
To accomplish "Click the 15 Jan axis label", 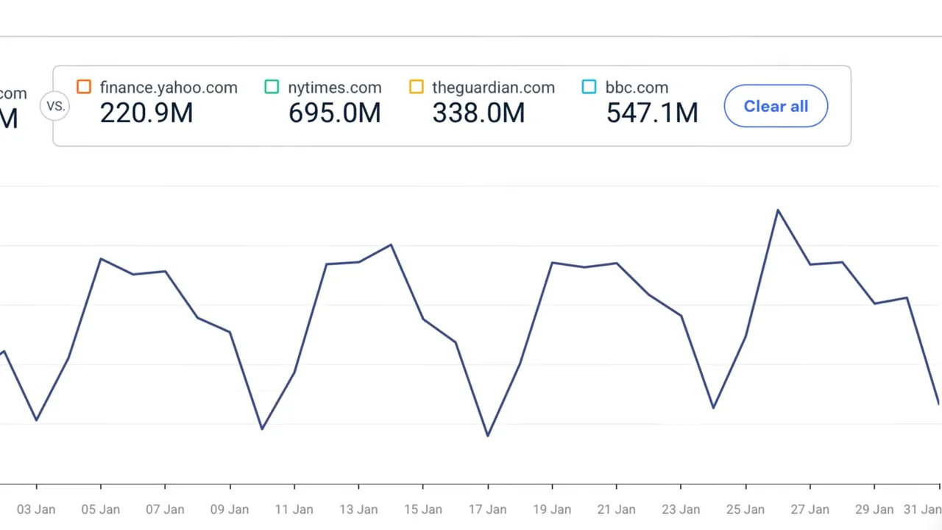I will 423,509.
